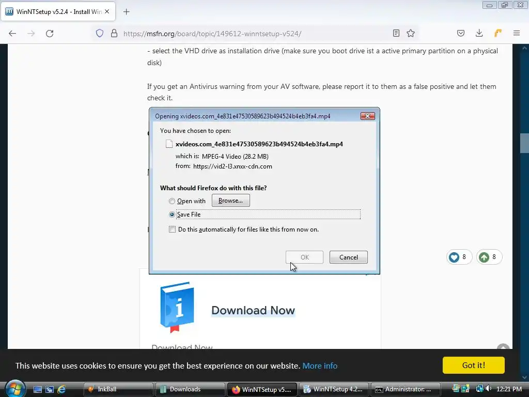This screenshot has width=529, height=397.
Task: Close the WinNTSetup v5.2.4 tab
Action: pos(107,11)
